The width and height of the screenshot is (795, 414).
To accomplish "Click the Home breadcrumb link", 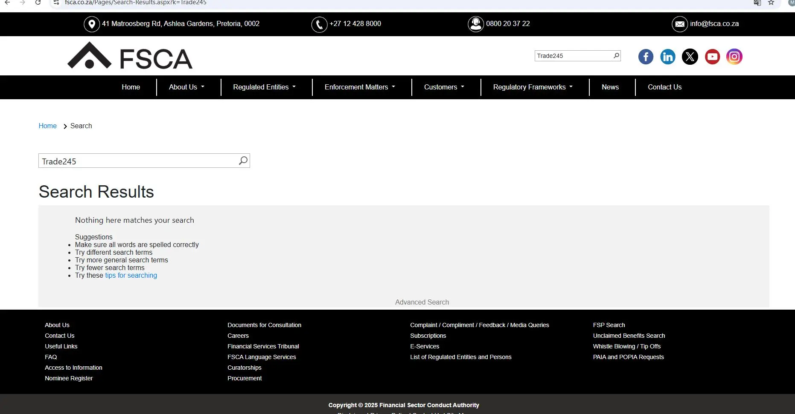I will click(x=47, y=126).
